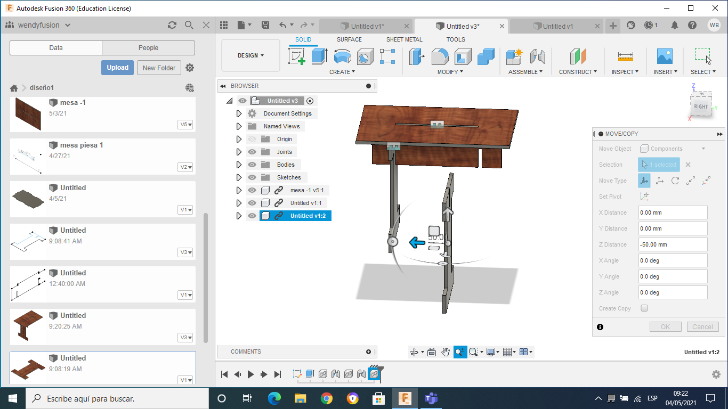This screenshot has height=409, width=728.
Task: Select the Press Pull tool
Action: 416,56
